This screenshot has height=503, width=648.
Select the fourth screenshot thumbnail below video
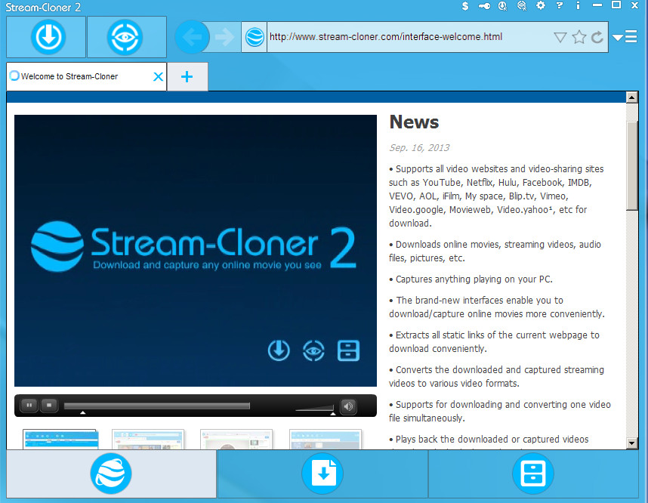326,439
